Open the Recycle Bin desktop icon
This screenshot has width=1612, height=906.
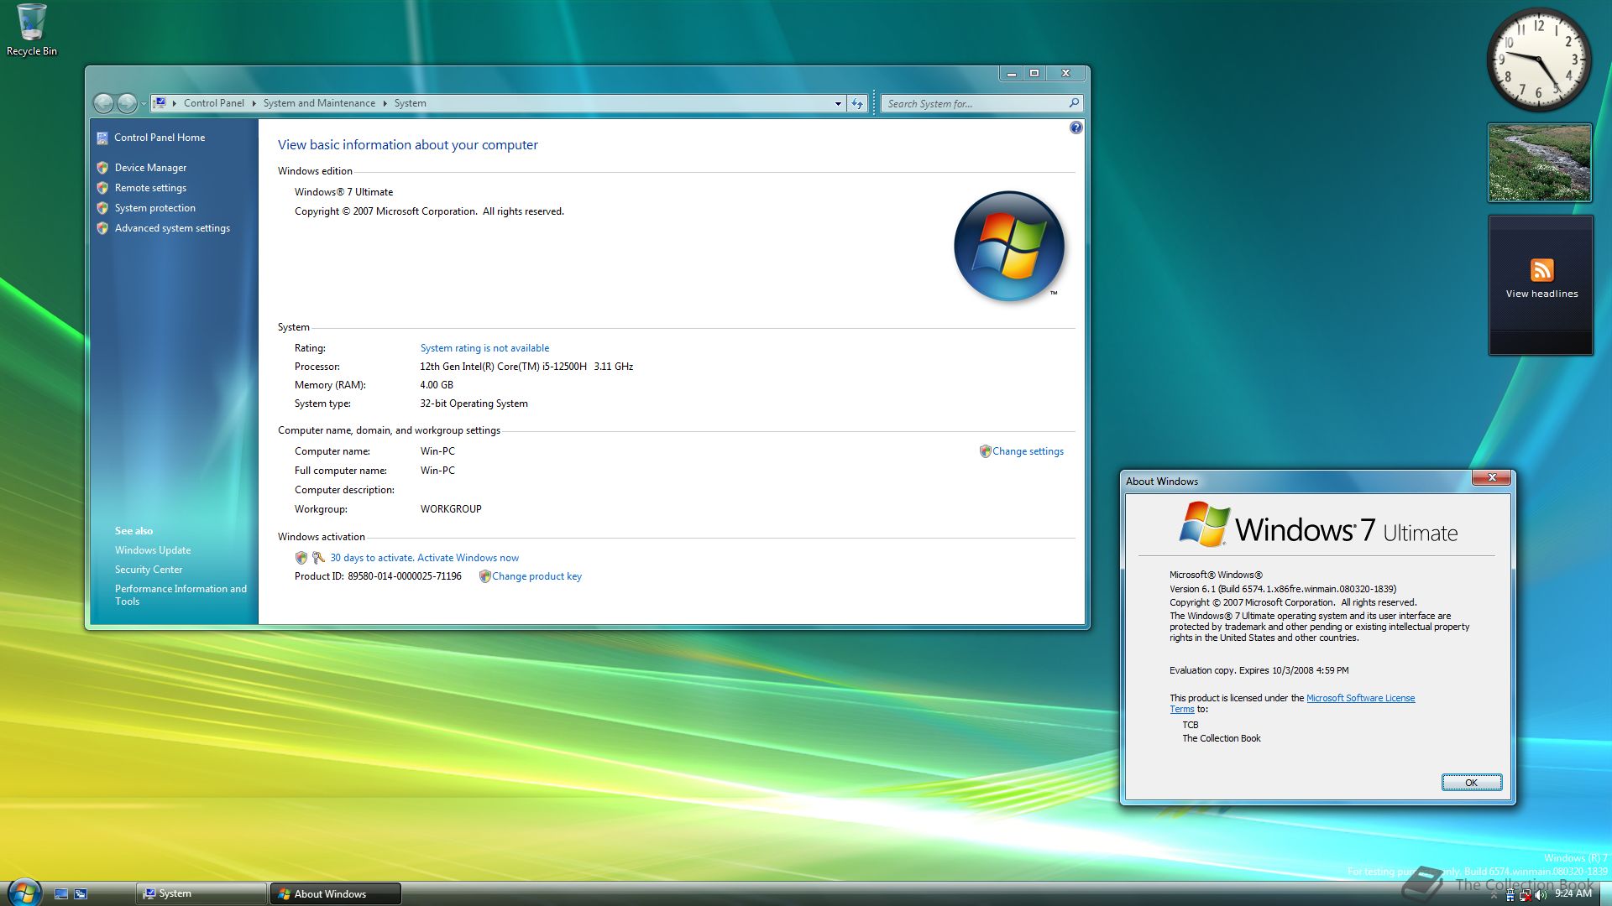point(32,30)
